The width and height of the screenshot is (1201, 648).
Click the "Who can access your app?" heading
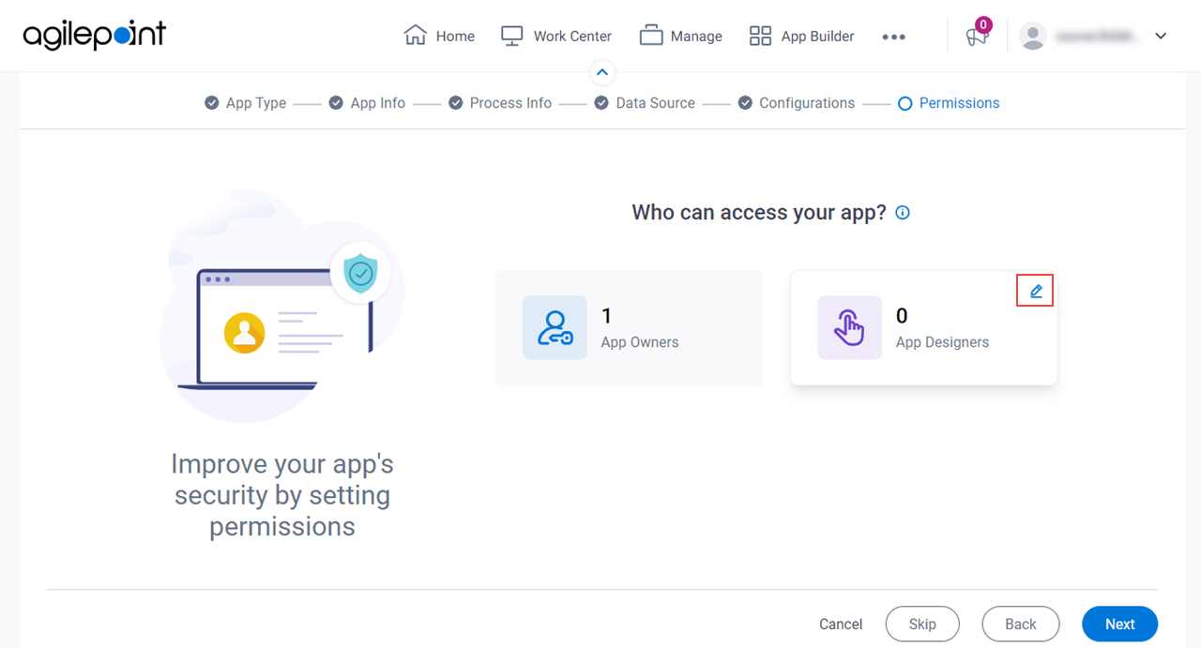(759, 213)
